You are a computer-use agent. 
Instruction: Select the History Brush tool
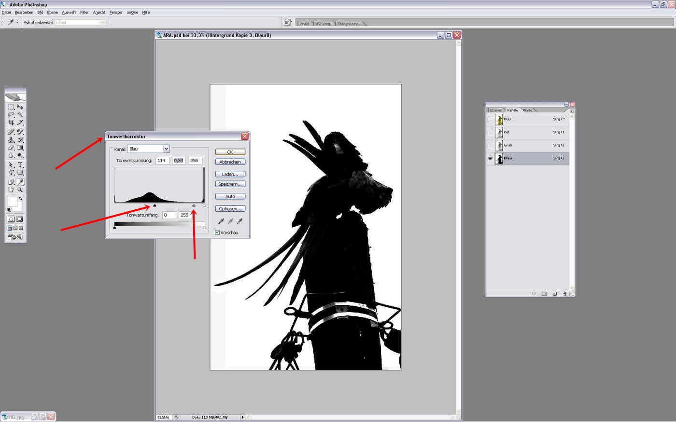point(20,140)
